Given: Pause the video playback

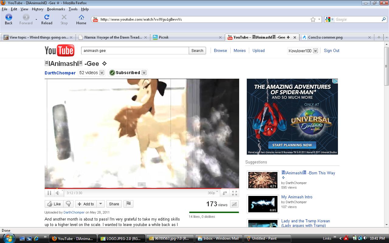Looking at the screenshot, I should tap(49, 193).
